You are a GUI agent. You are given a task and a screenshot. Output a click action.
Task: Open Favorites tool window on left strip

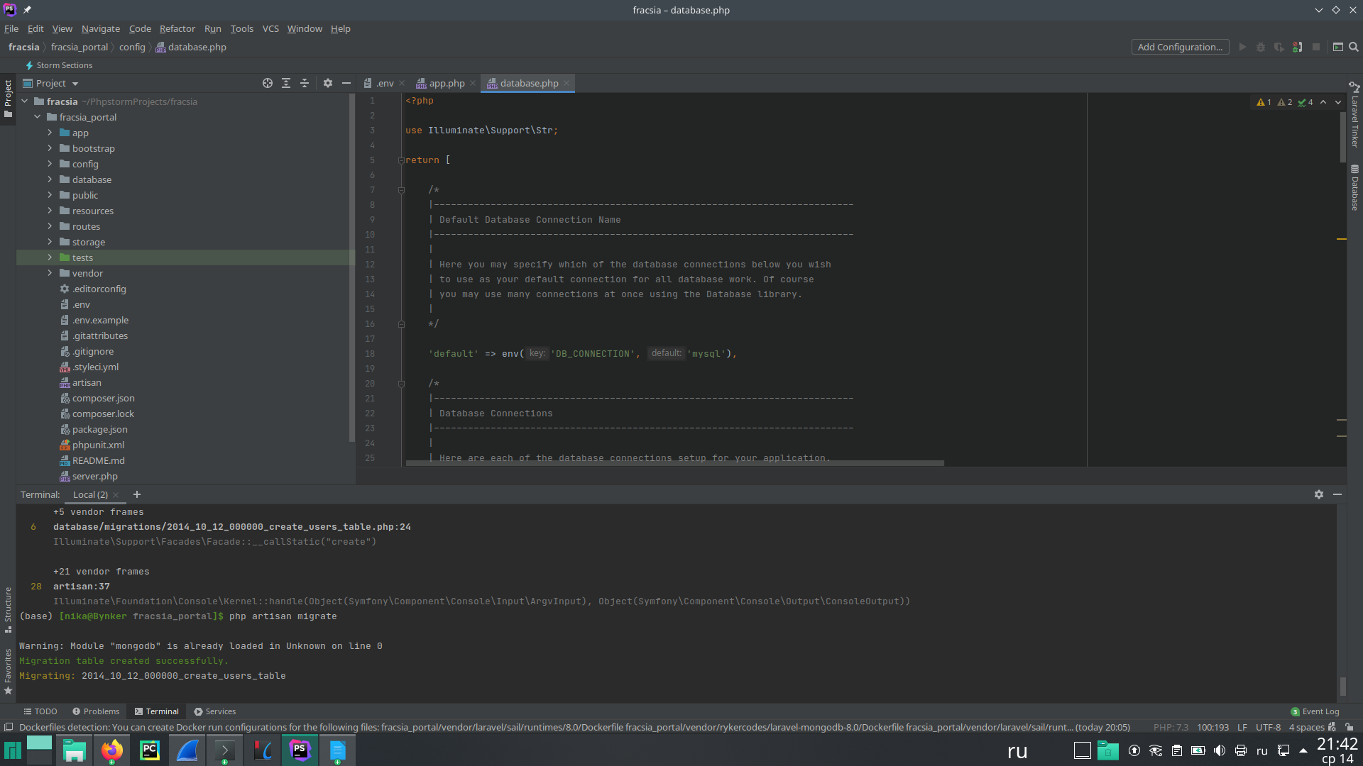8,671
